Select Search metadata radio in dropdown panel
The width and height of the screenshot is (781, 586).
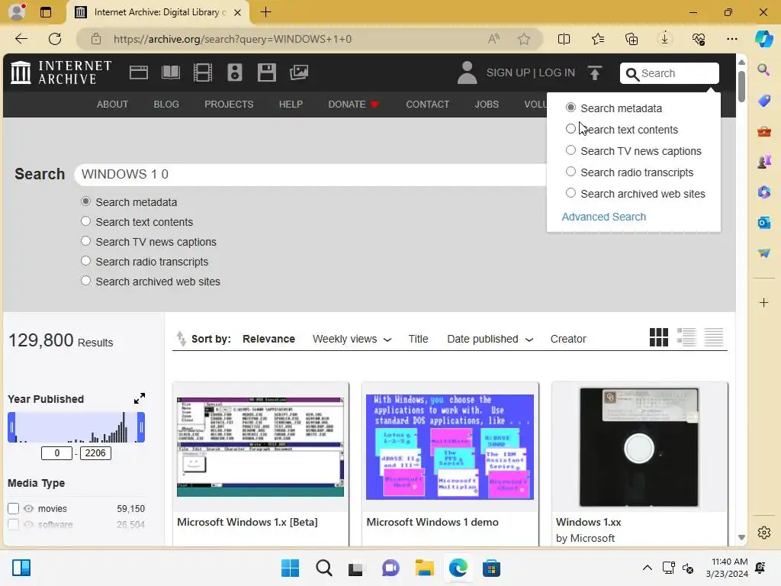[570, 108]
